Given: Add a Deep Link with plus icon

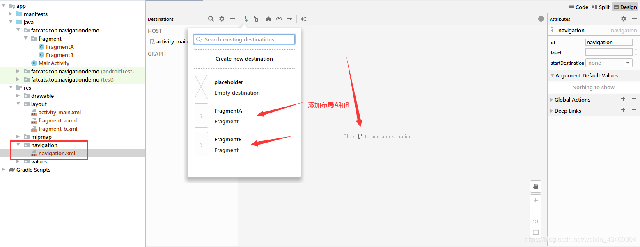Looking at the screenshot, I should coord(623,110).
